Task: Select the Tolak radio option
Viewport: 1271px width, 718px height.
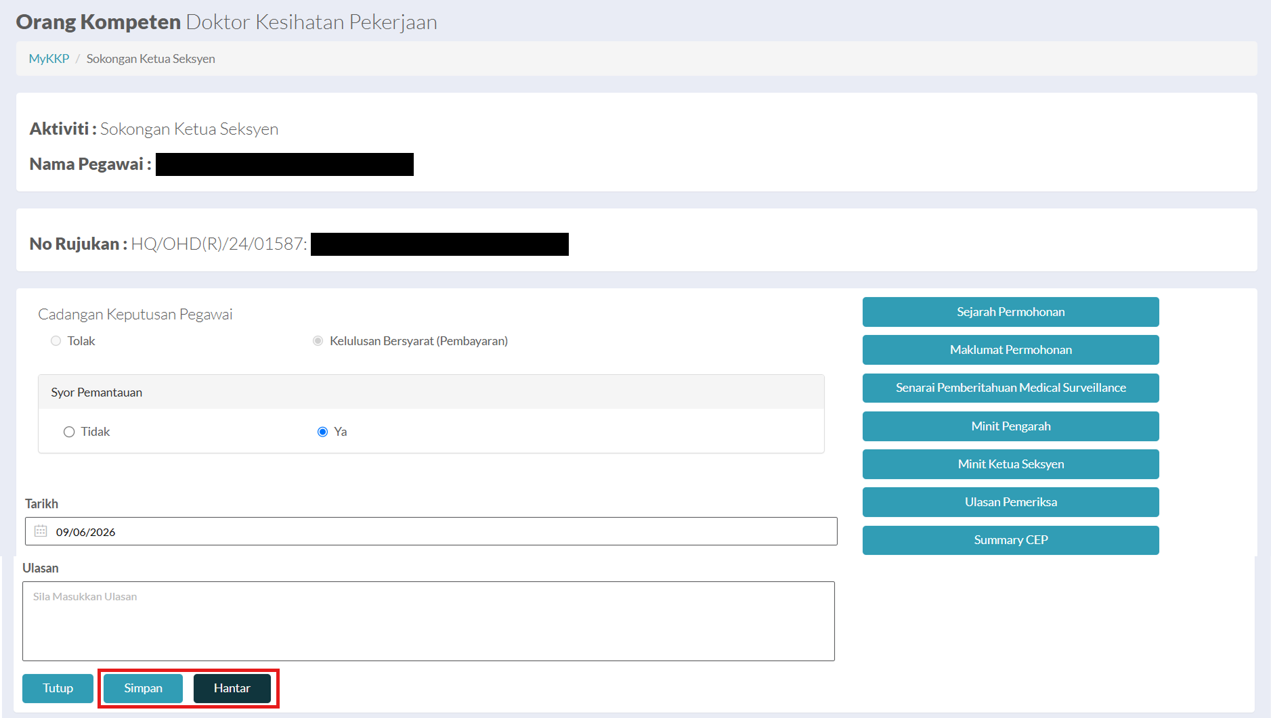Action: [56, 341]
